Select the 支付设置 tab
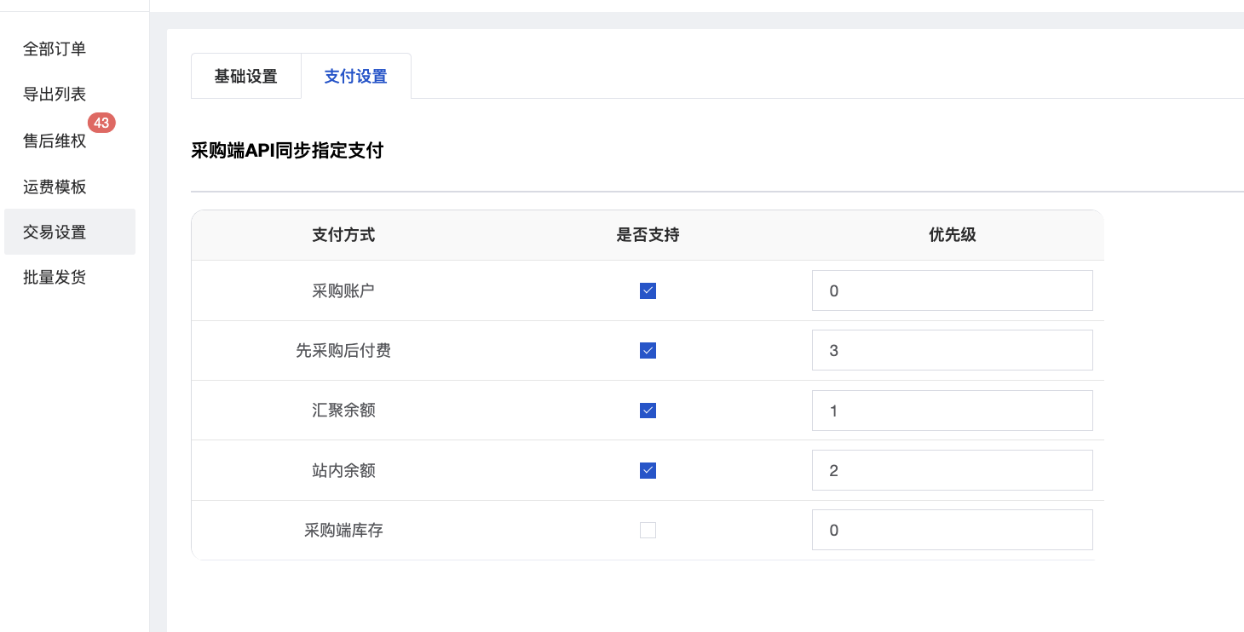The width and height of the screenshot is (1244, 632). point(355,76)
